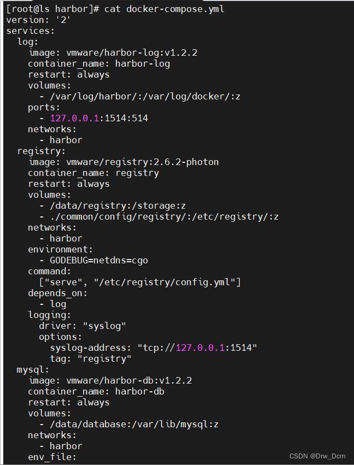
Task: Click the 'depends_on:' key
Action: coord(57,293)
